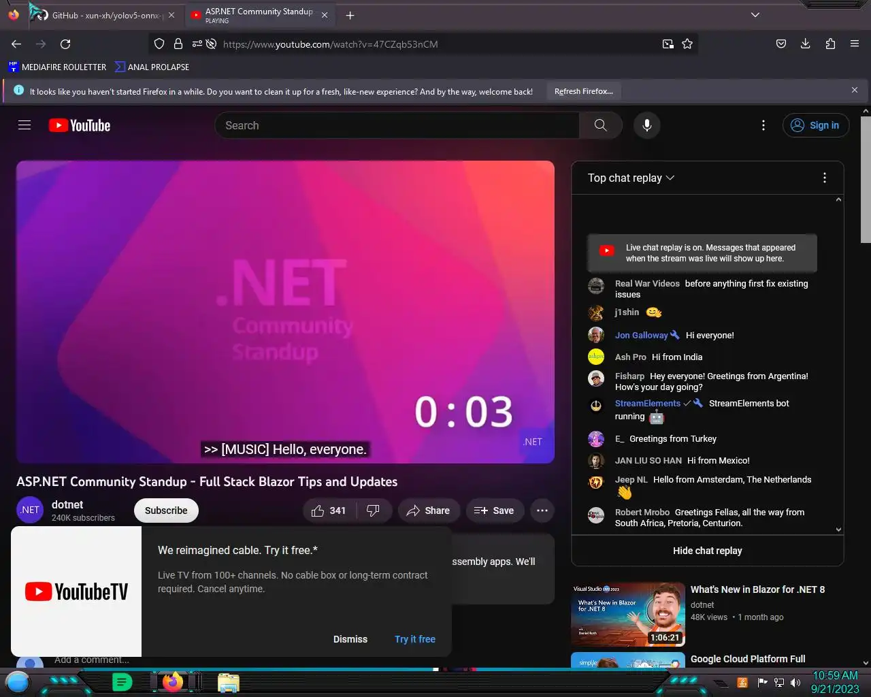Open File Explorer from taskbar
871x697 pixels.
point(229,682)
